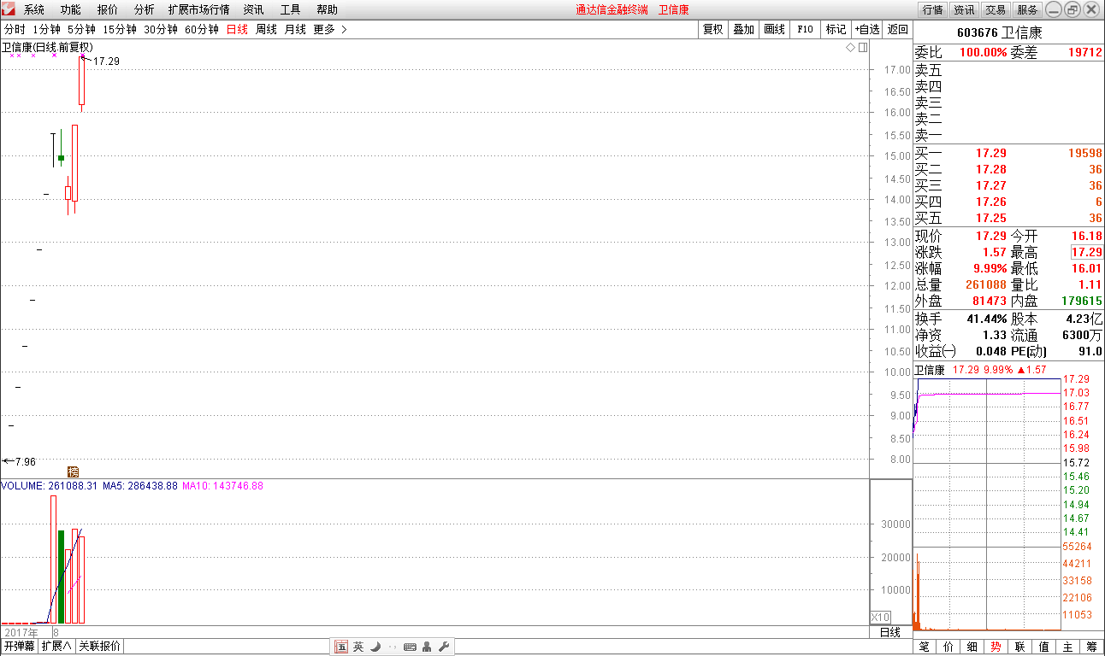
Task: Select the 周线 weekly period
Action: (266, 29)
